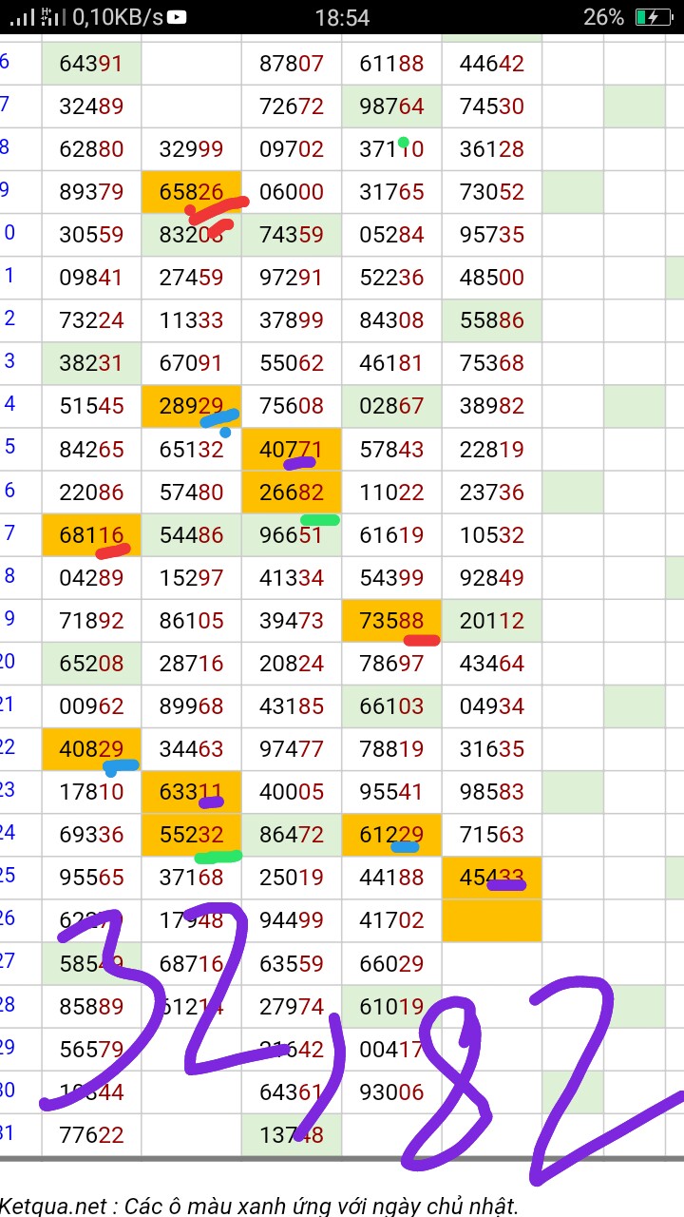Tap the battery charging icon
Image resolution: width=684 pixels, height=1217 pixels.
[654, 17]
